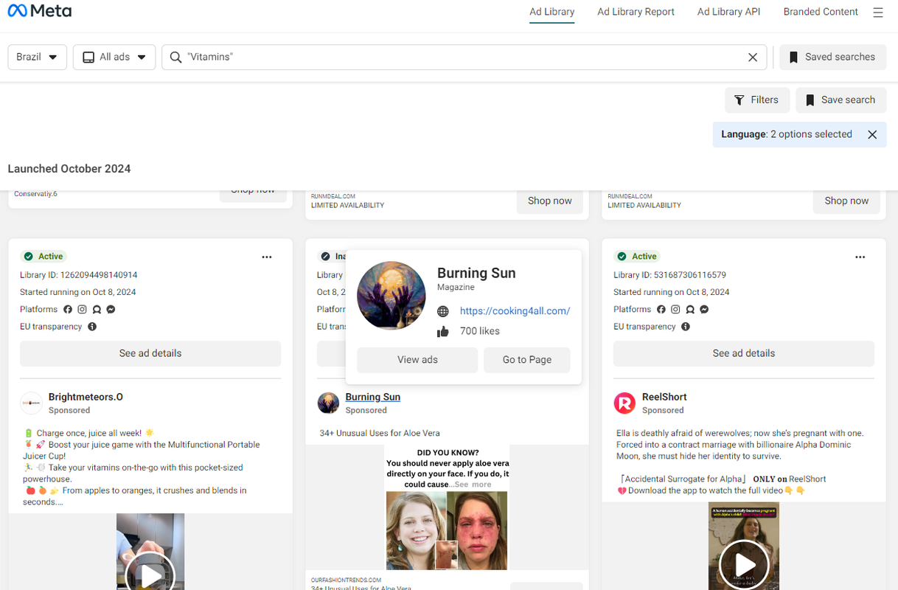Image resolution: width=898 pixels, height=590 pixels.
Task: Click the ReelShort advertiser name
Action: pyautogui.click(x=664, y=397)
